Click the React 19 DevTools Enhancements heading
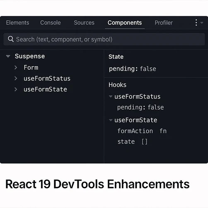208x208 pixels. click(x=97, y=184)
